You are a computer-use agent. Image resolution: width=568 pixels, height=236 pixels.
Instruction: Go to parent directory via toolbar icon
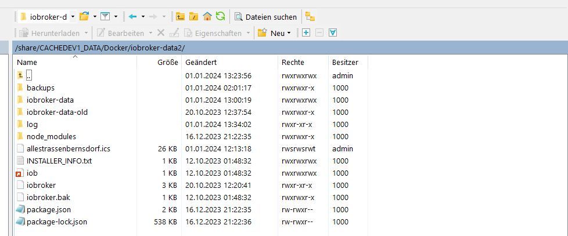tap(181, 17)
